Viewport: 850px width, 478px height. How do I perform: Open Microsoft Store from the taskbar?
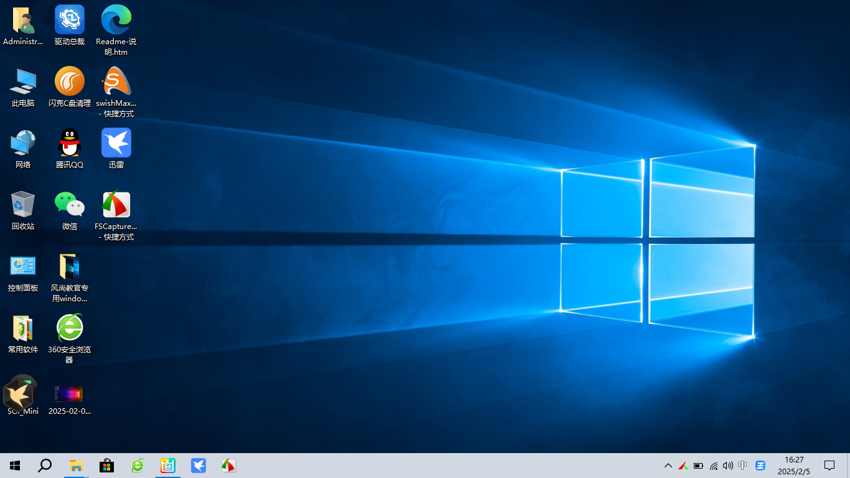[x=106, y=466]
